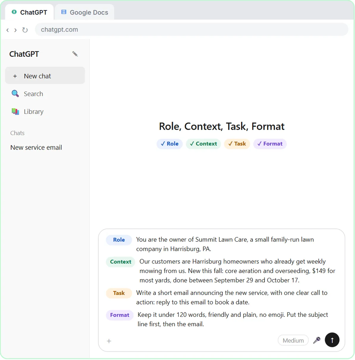Click the checked Role chip under heading
355x360 pixels.
[x=170, y=144]
